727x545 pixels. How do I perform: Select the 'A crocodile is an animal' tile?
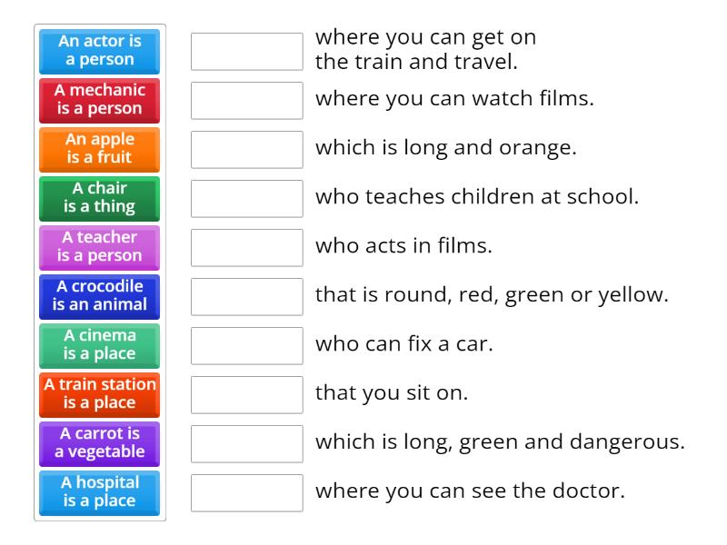[x=99, y=297]
